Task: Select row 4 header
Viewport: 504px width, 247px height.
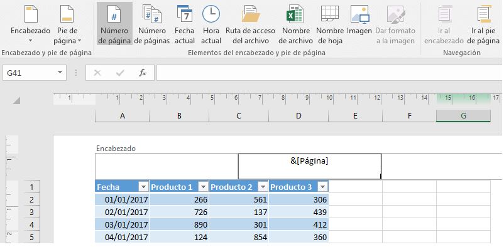Action: [x=31, y=224]
